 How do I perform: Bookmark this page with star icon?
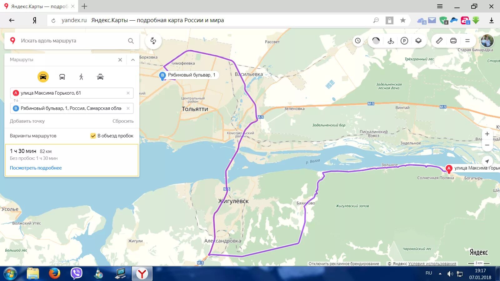(403, 20)
